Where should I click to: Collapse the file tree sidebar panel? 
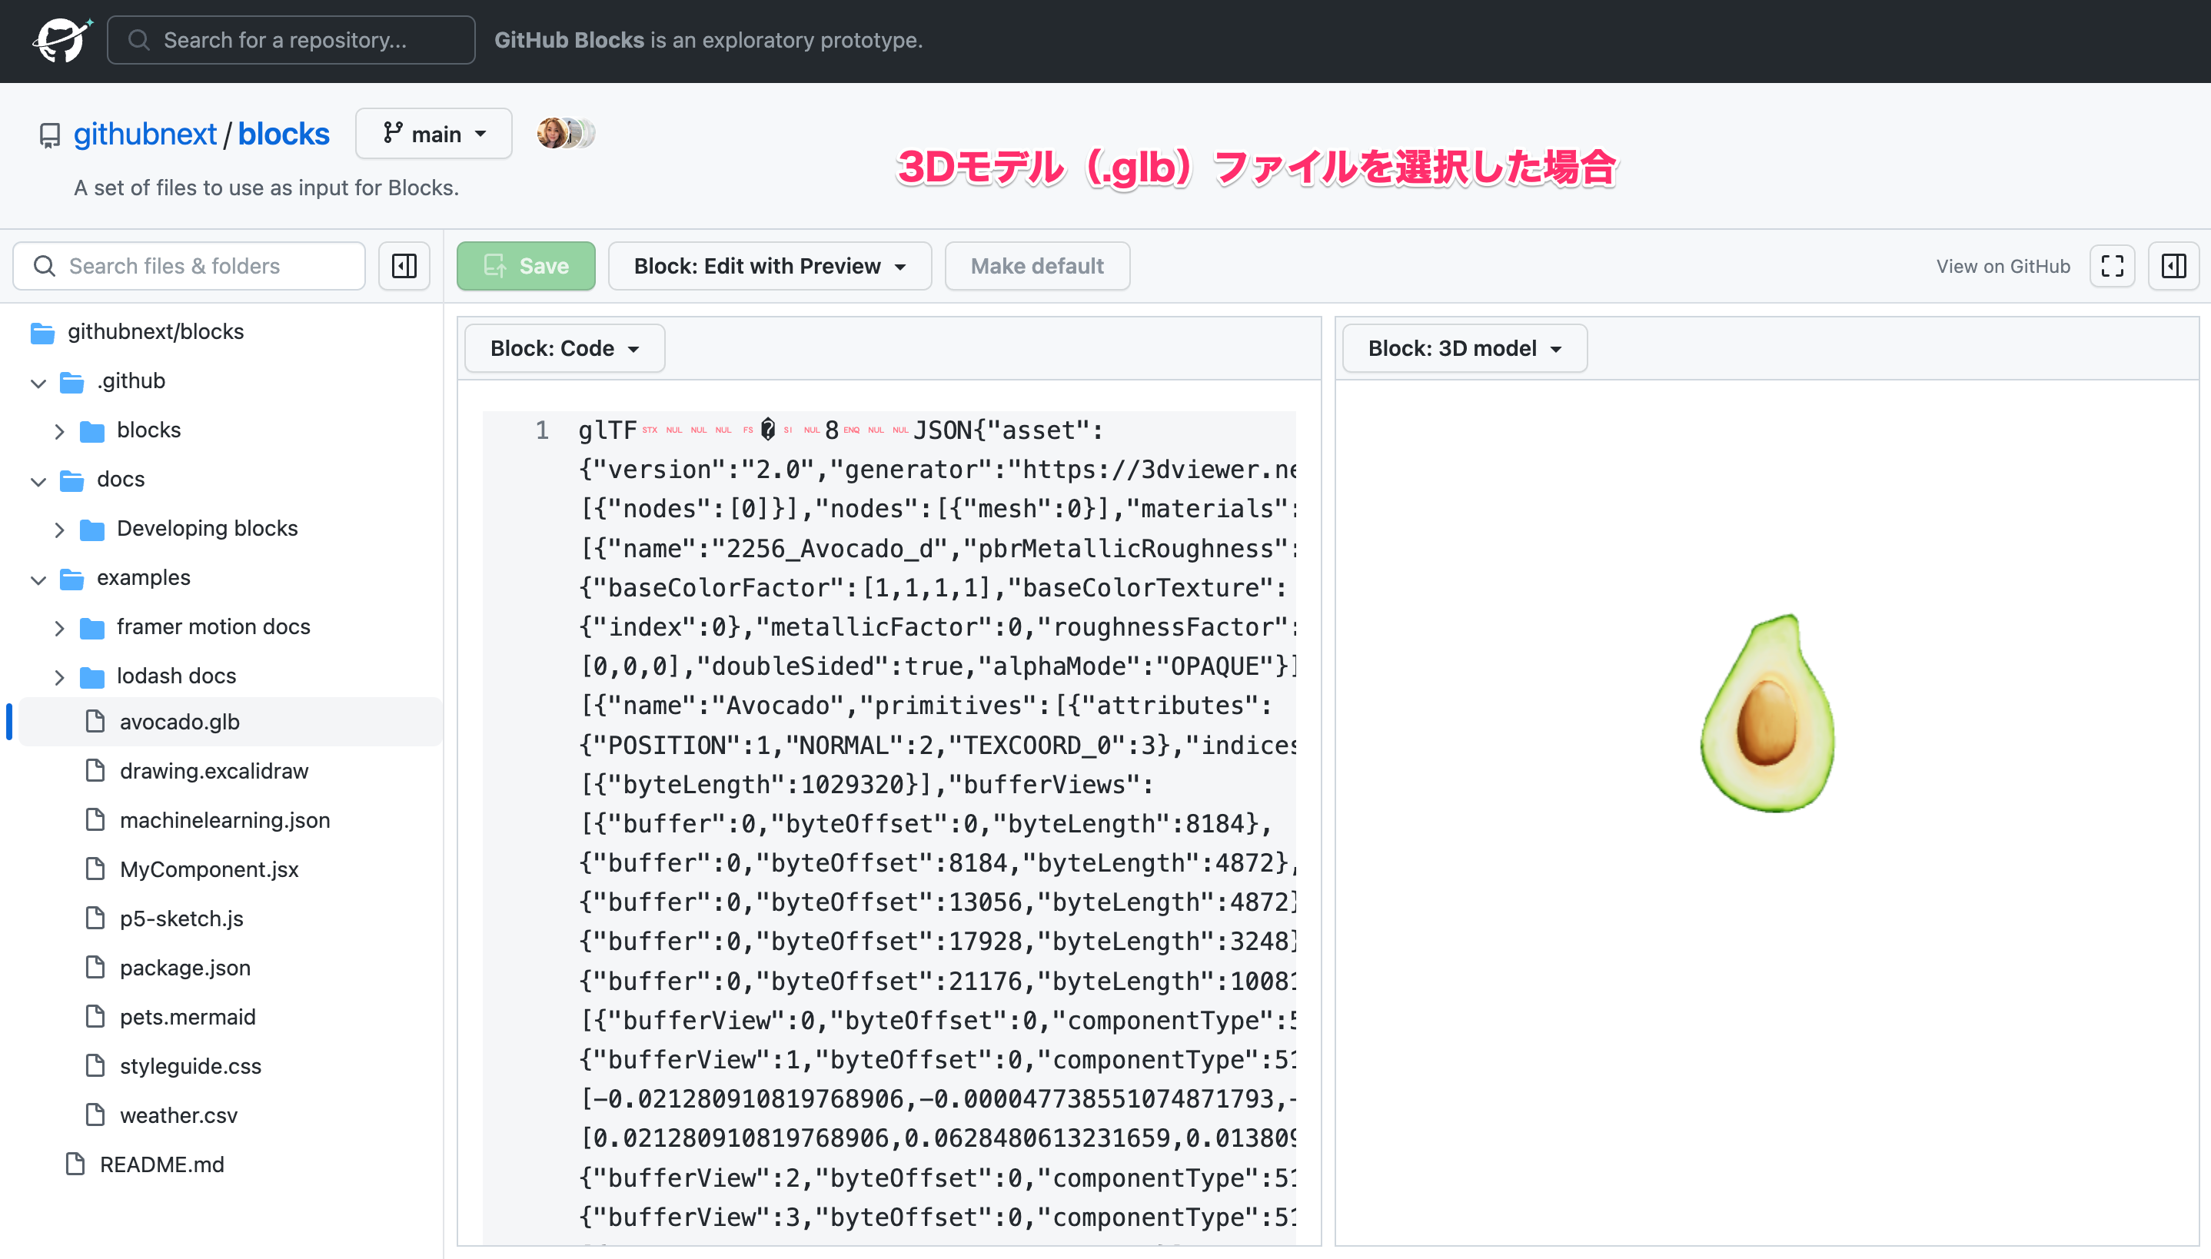(x=404, y=265)
